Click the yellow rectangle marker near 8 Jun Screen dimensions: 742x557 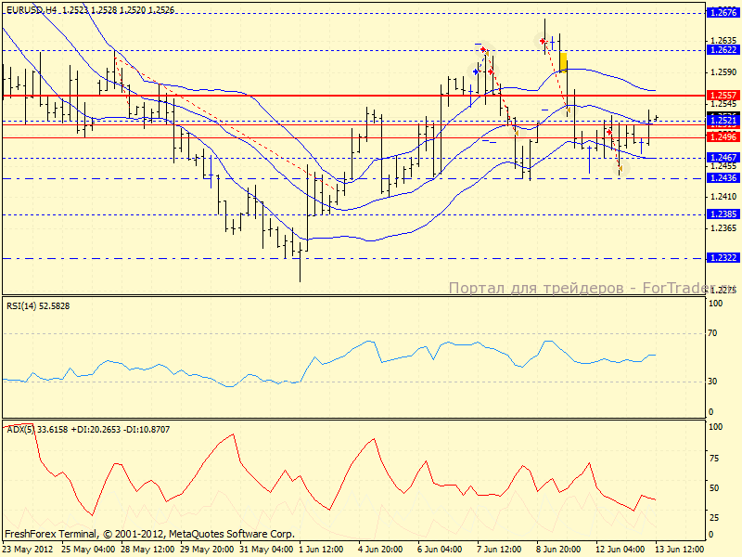pos(562,62)
